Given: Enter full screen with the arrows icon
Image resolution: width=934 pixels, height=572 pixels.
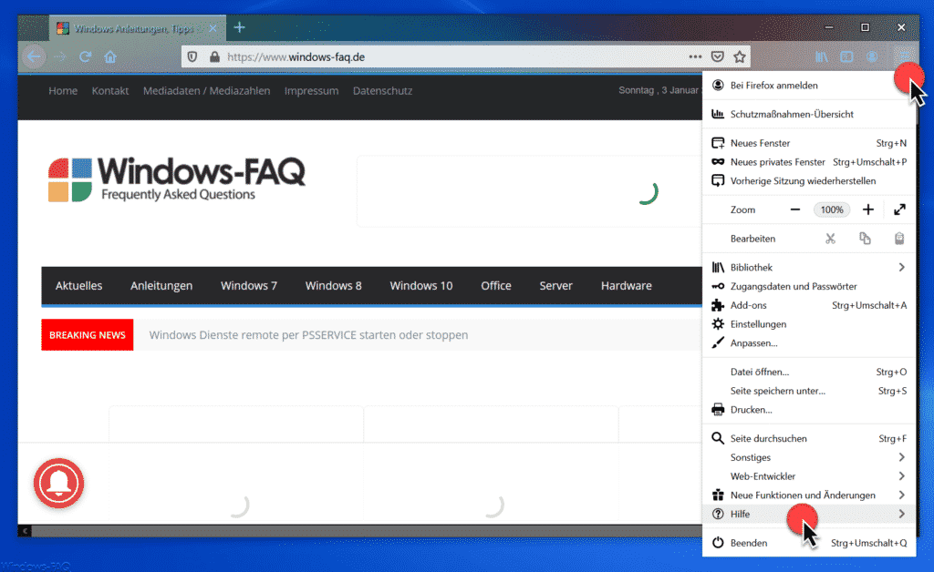Looking at the screenshot, I should 899,209.
